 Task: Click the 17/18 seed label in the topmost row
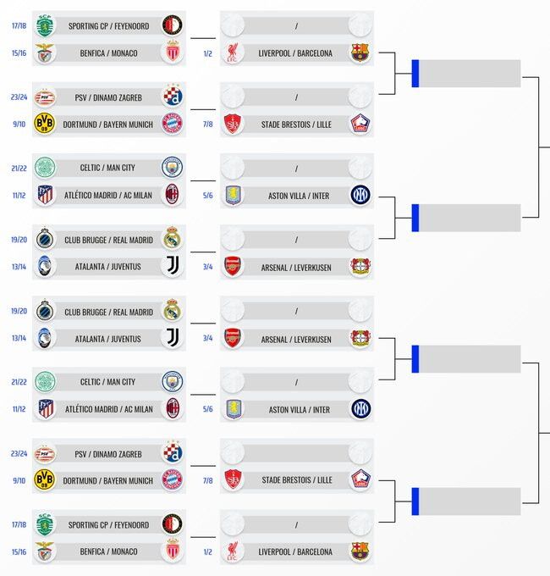[19, 25]
